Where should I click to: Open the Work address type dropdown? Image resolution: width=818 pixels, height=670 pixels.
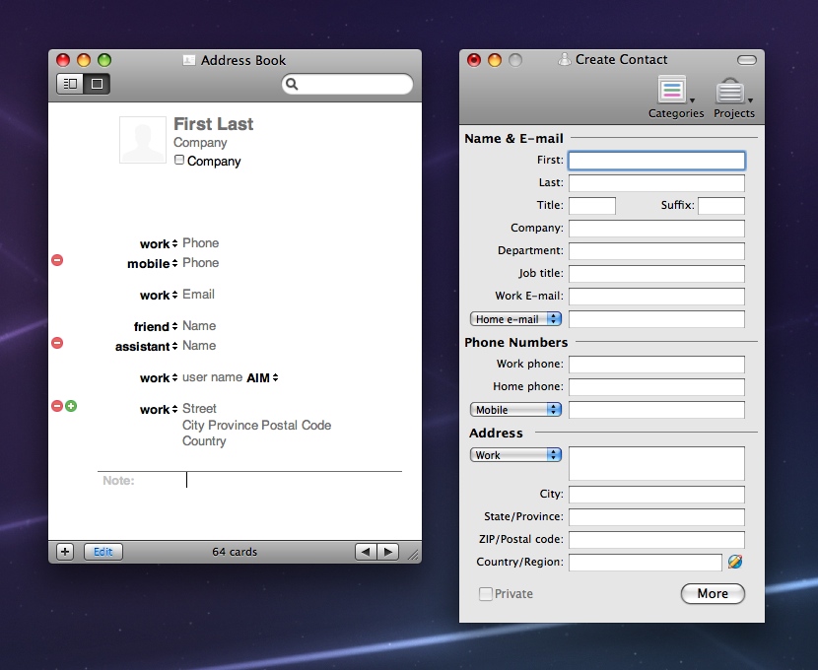pyautogui.click(x=515, y=455)
